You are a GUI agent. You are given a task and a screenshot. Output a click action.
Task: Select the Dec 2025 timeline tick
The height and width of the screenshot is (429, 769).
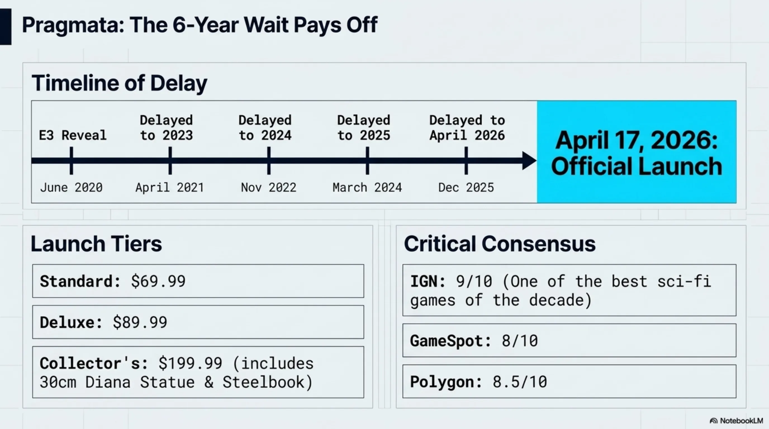pyautogui.click(x=466, y=161)
